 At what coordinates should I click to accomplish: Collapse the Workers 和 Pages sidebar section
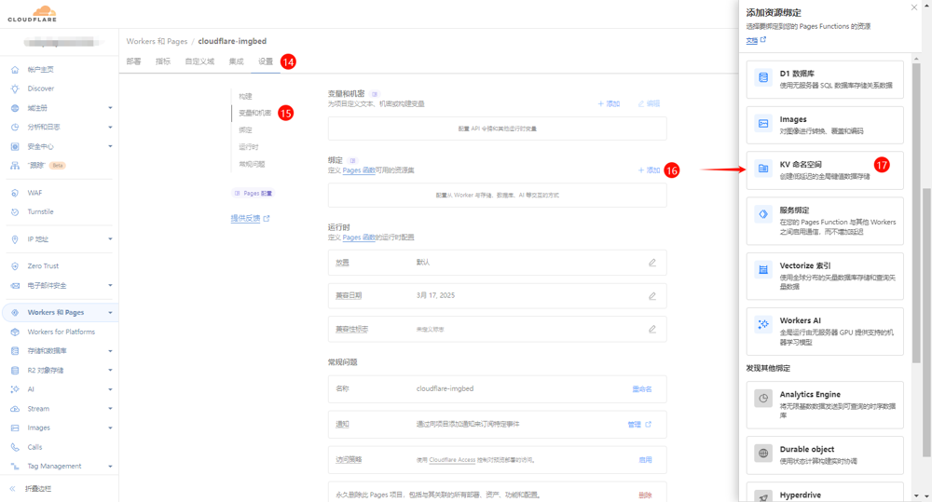pyautogui.click(x=110, y=313)
